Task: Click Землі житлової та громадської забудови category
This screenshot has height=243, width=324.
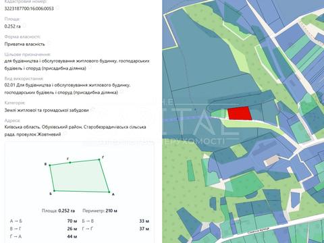Action: coord(47,110)
